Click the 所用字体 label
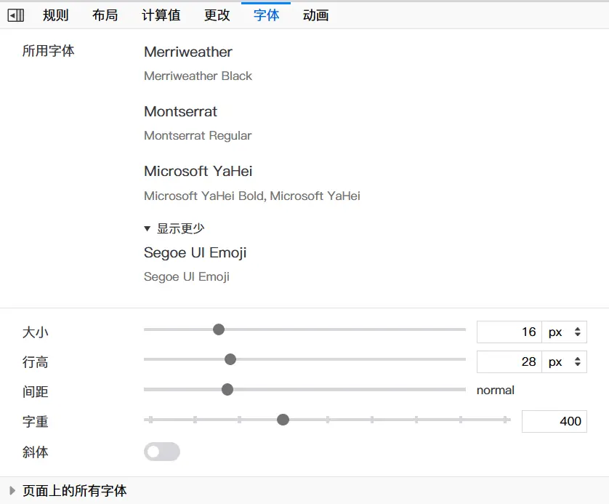Viewport: 609px width, 504px height. tap(48, 51)
